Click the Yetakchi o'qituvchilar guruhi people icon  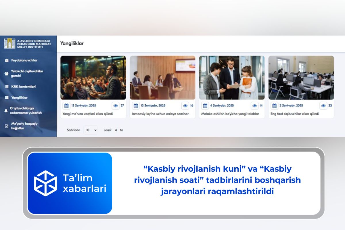pos(6,73)
